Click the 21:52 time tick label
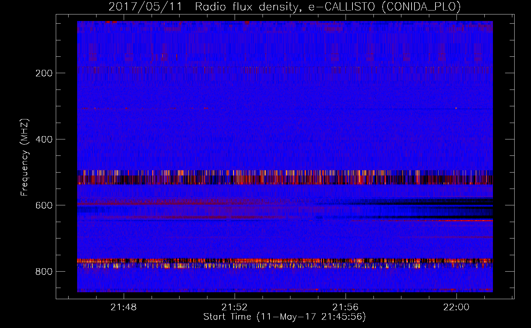531x328 pixels. coord(235,307)
